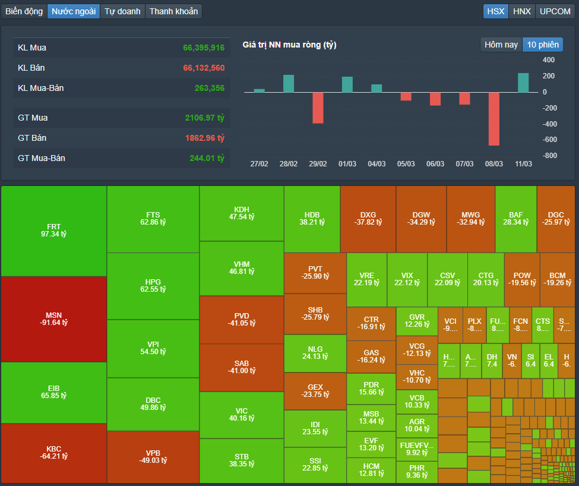This screenshot has width=579, height=486.
Task: Click the DBC 49.86 tỷ tile
Action: tap(153, 404)
